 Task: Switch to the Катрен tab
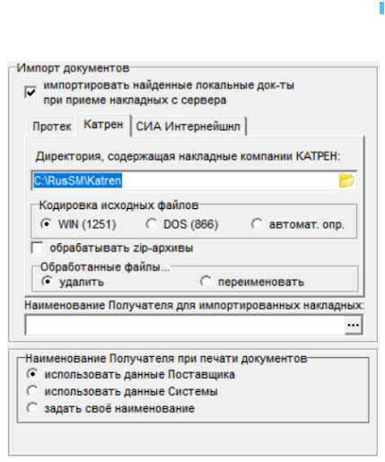pos(103,125)
